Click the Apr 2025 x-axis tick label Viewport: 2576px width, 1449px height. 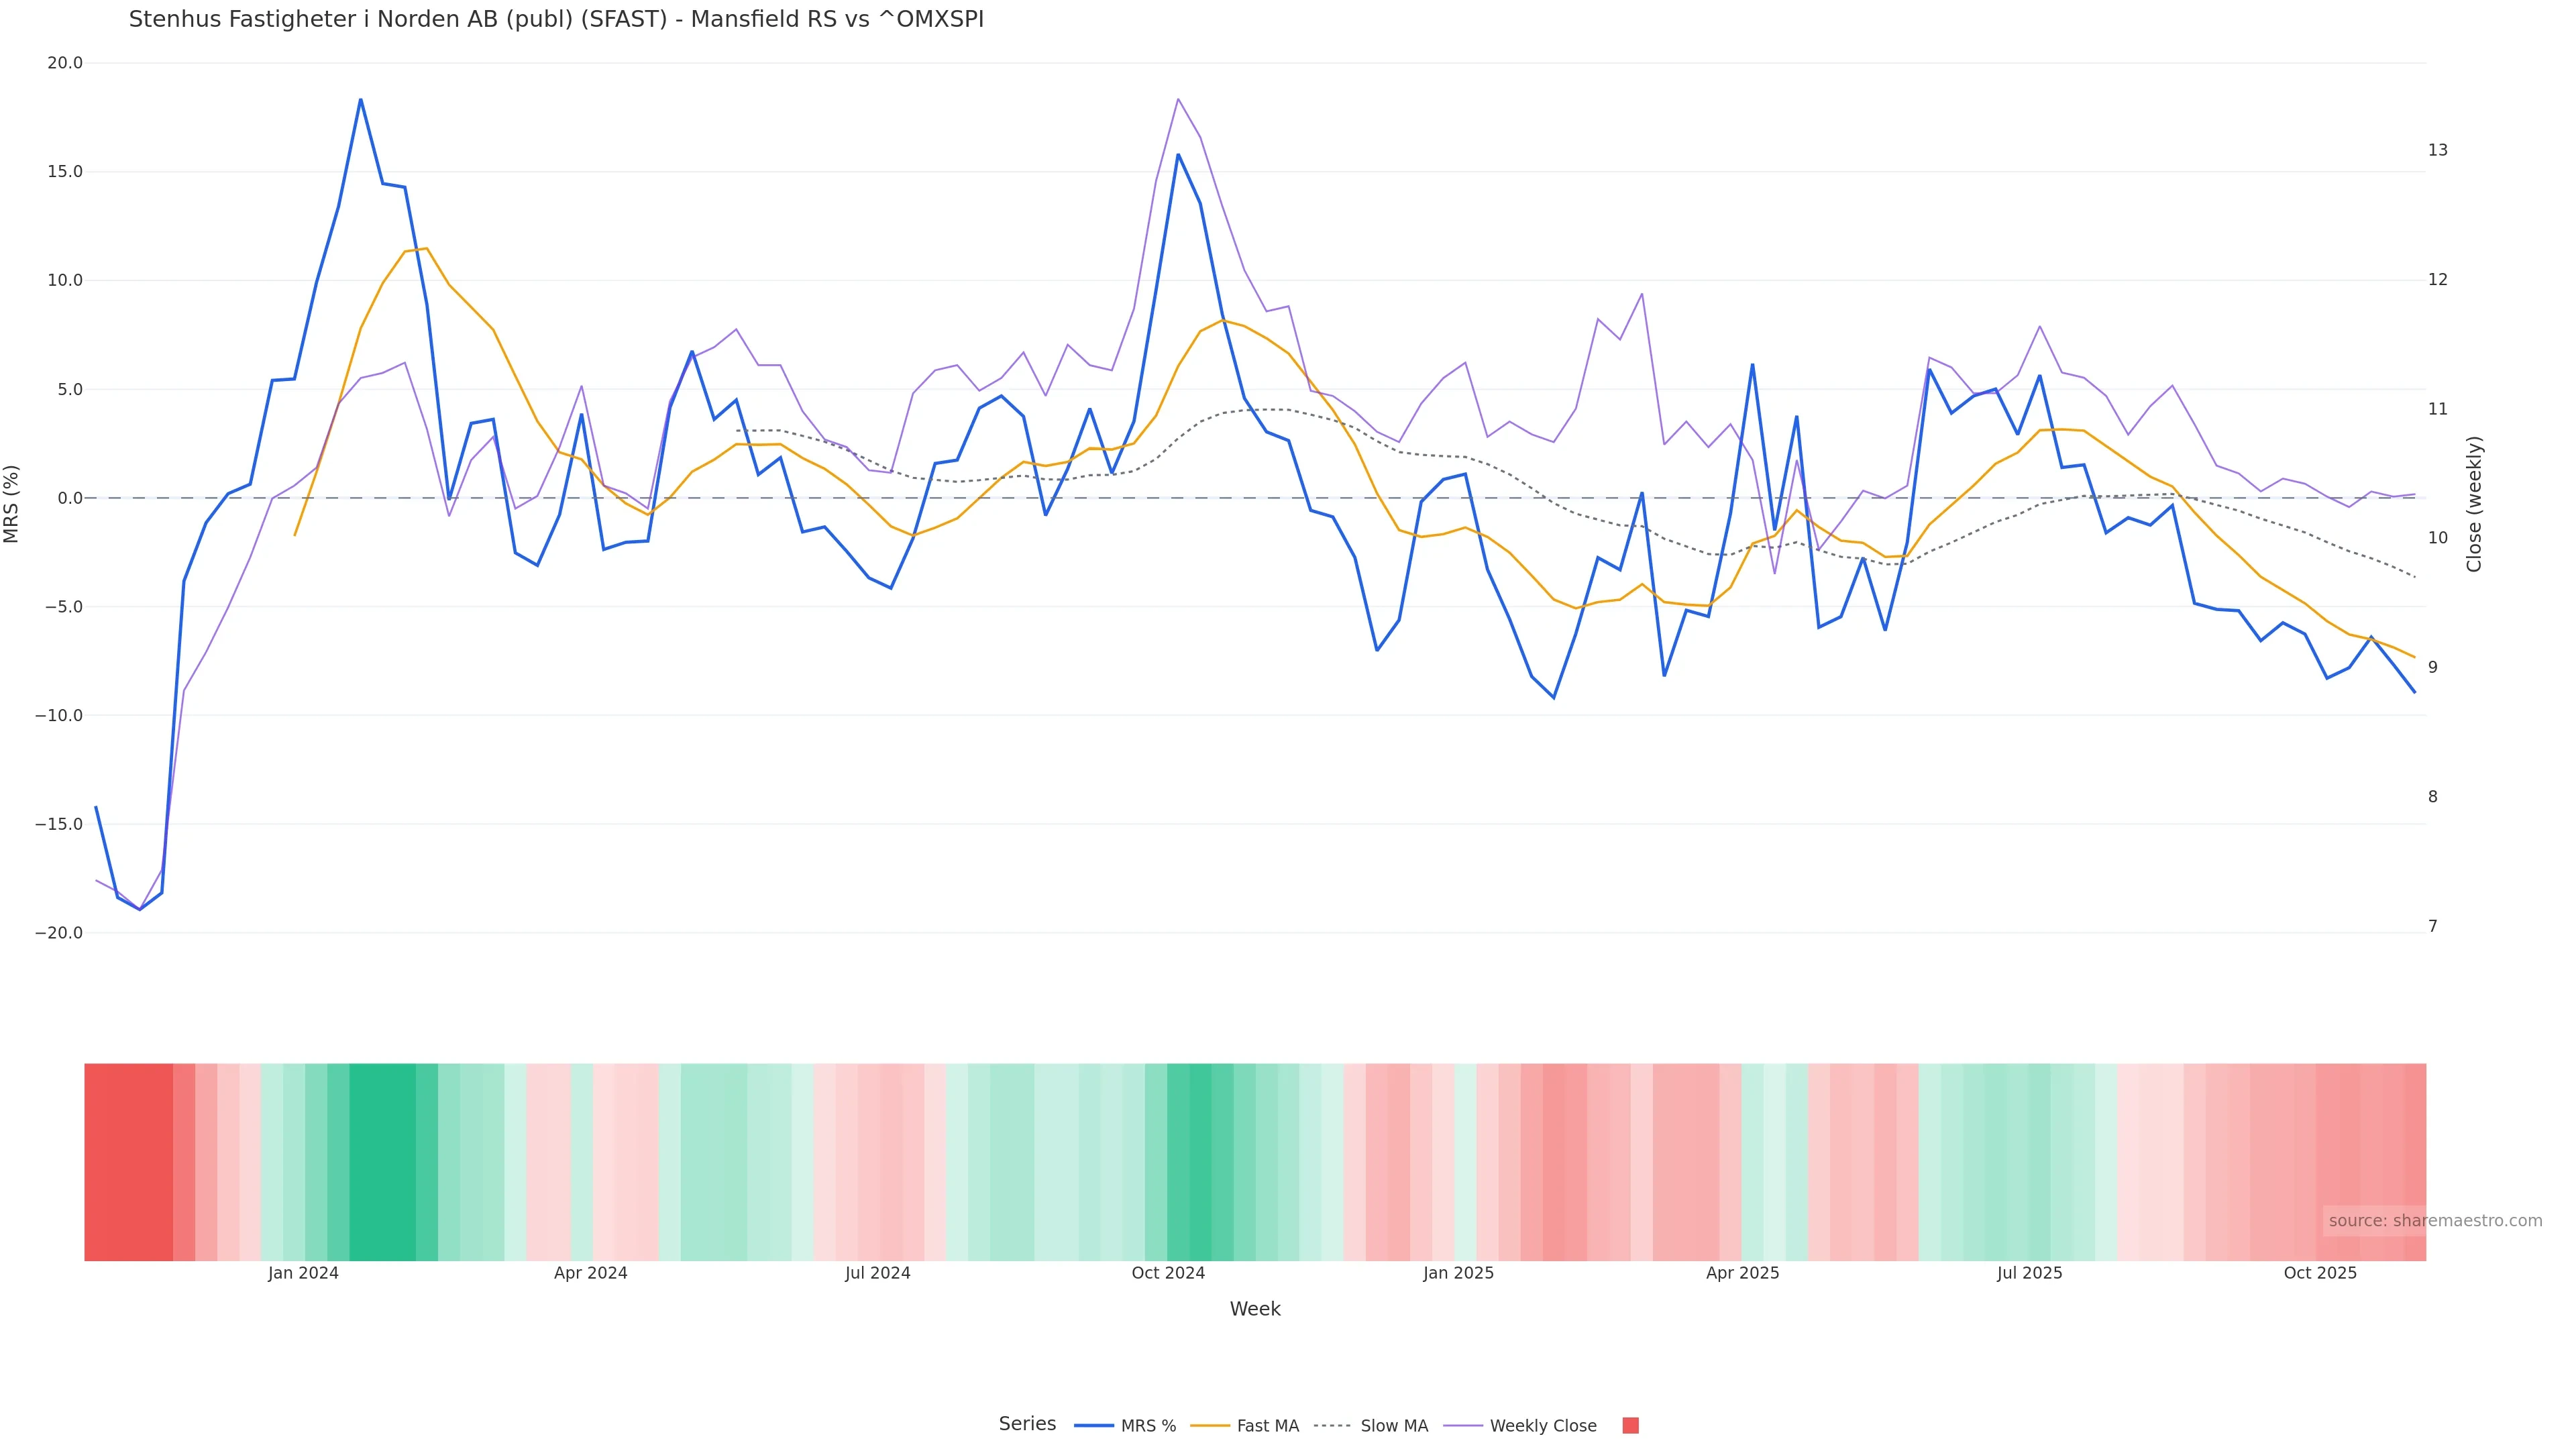click(x=1742, y=1273)
